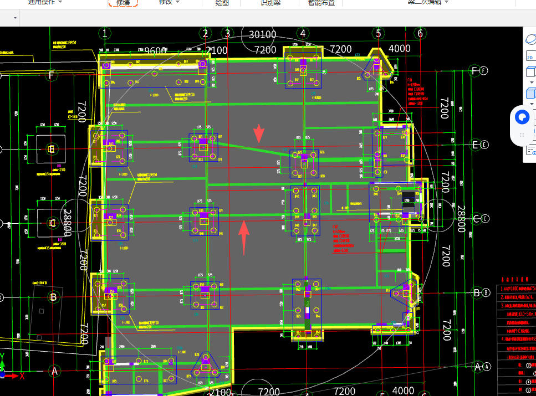Switch to the 2D view icon
The height and width of the screenshot is (396, 536).
click(531, 56)
